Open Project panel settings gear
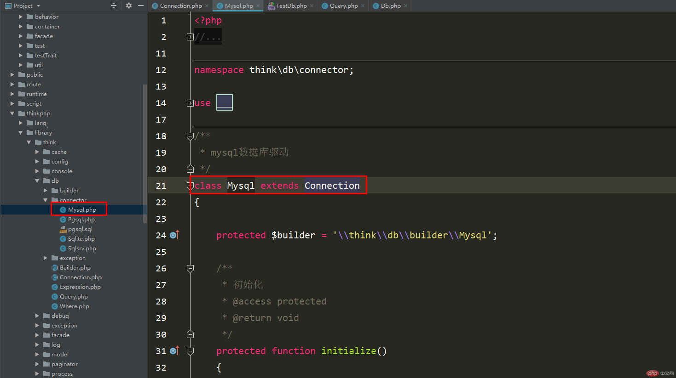 [129, 6]
